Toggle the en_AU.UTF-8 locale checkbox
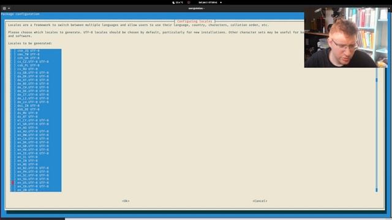This screenshot has width=392, height=220. tap(13, 131)
